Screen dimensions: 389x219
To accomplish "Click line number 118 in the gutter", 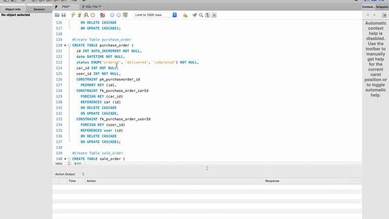I will tap(59, 34).
